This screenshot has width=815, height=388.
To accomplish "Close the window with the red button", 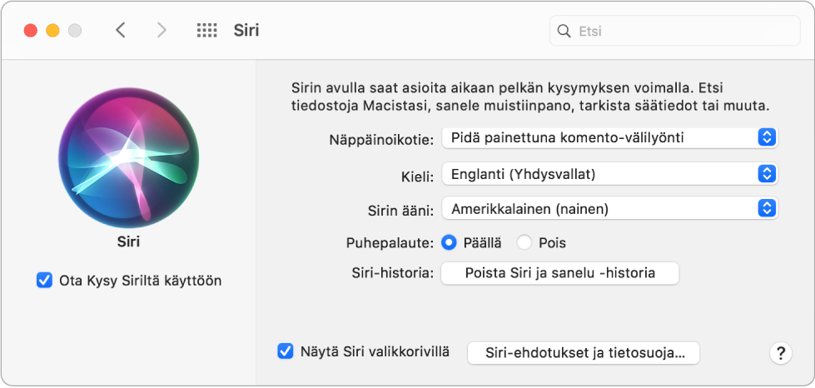I will click(x=31, y=31).
